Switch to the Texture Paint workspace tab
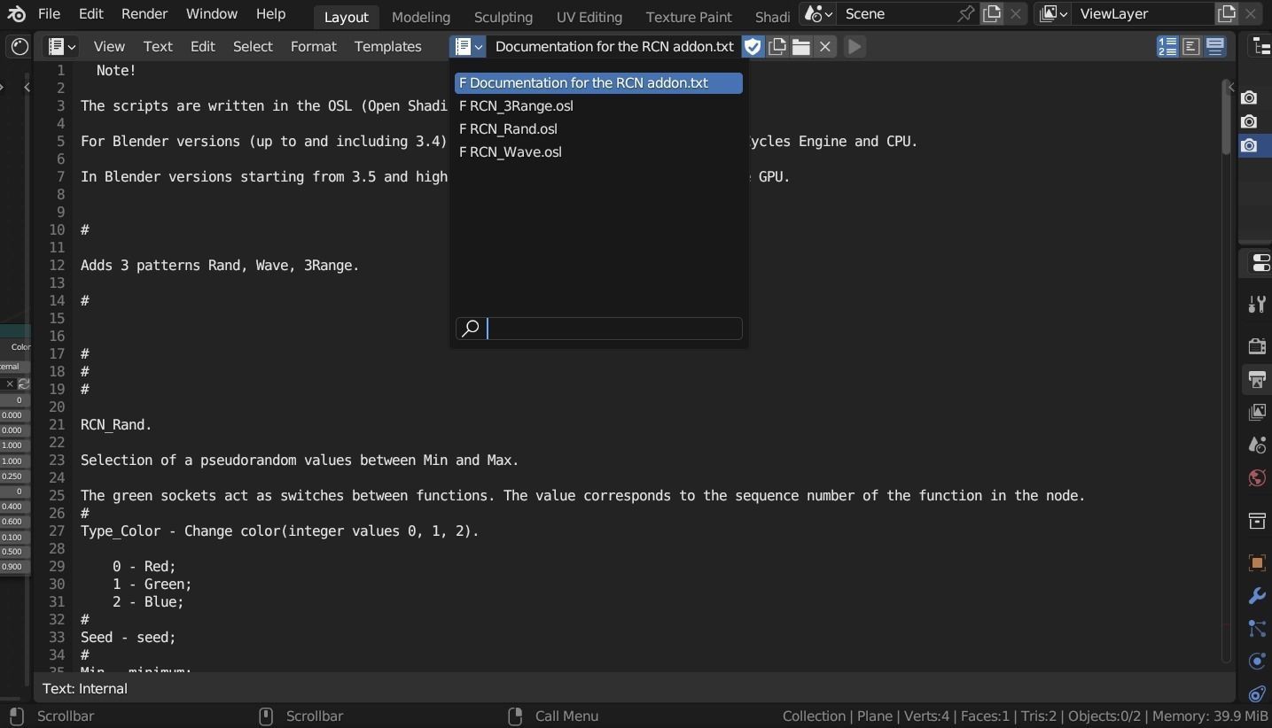 coord(689,17)
